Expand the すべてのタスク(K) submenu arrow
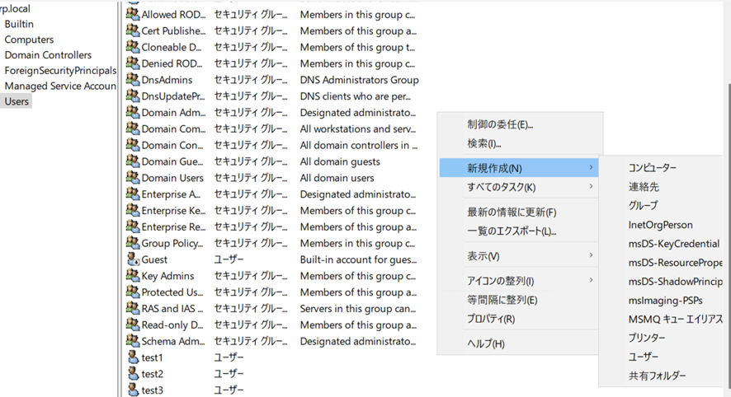Image resolution: width=731 pixels, height=397 pixels. (x=591, y=187)
